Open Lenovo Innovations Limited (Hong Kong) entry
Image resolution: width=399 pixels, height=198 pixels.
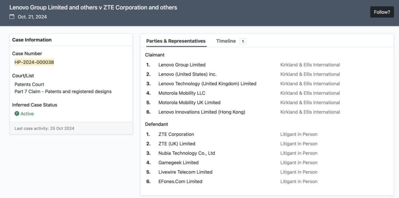click(x=202, y=112)
